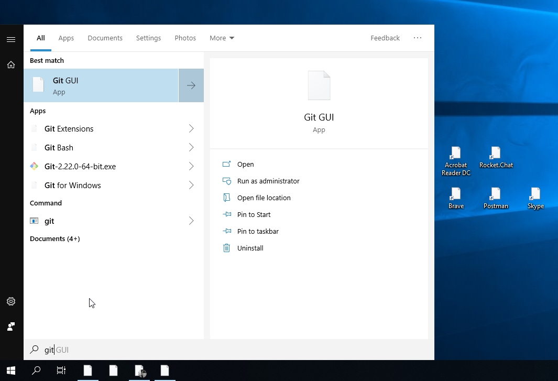Viewport: 558px width, 381px height.
Task: Switch to the Documents tab
Action: pos(105,38)
